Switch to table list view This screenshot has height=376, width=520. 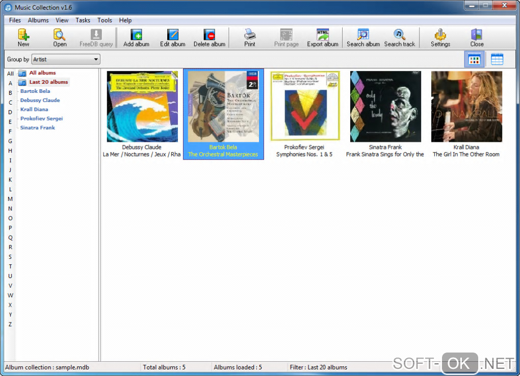pos(497,59)
